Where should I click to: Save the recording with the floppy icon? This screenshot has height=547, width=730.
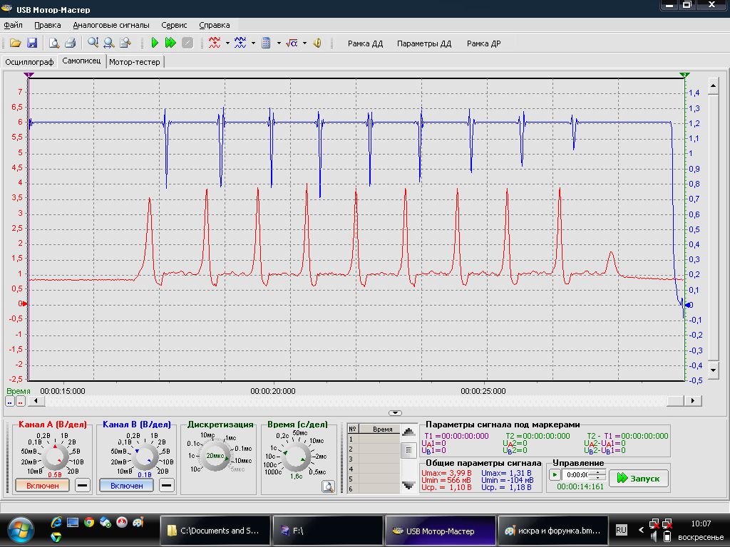point(32,43)
